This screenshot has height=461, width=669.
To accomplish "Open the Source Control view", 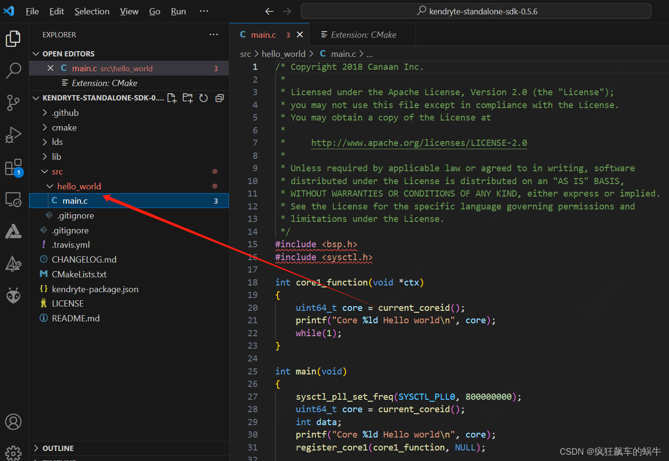I will (x=13, y=102).
